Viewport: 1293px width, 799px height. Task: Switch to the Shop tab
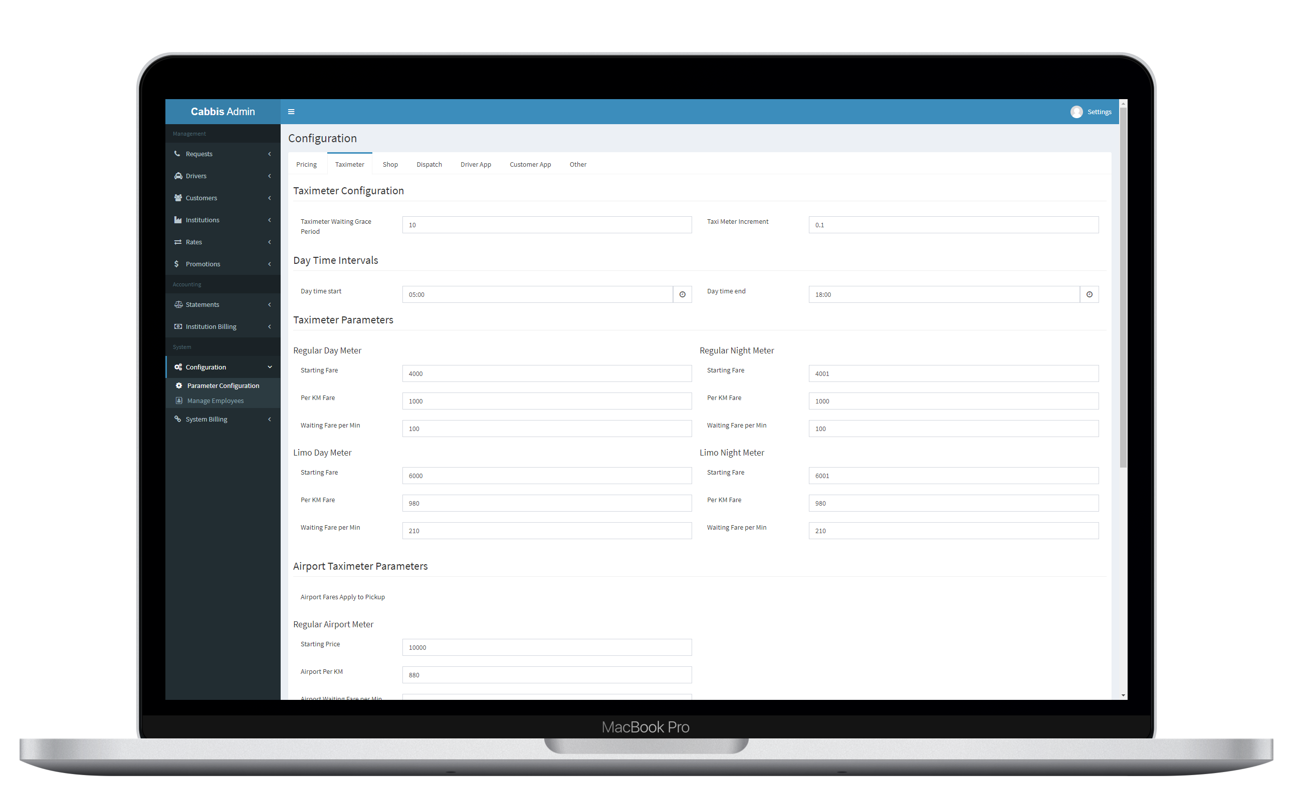[x=390, y=164]
